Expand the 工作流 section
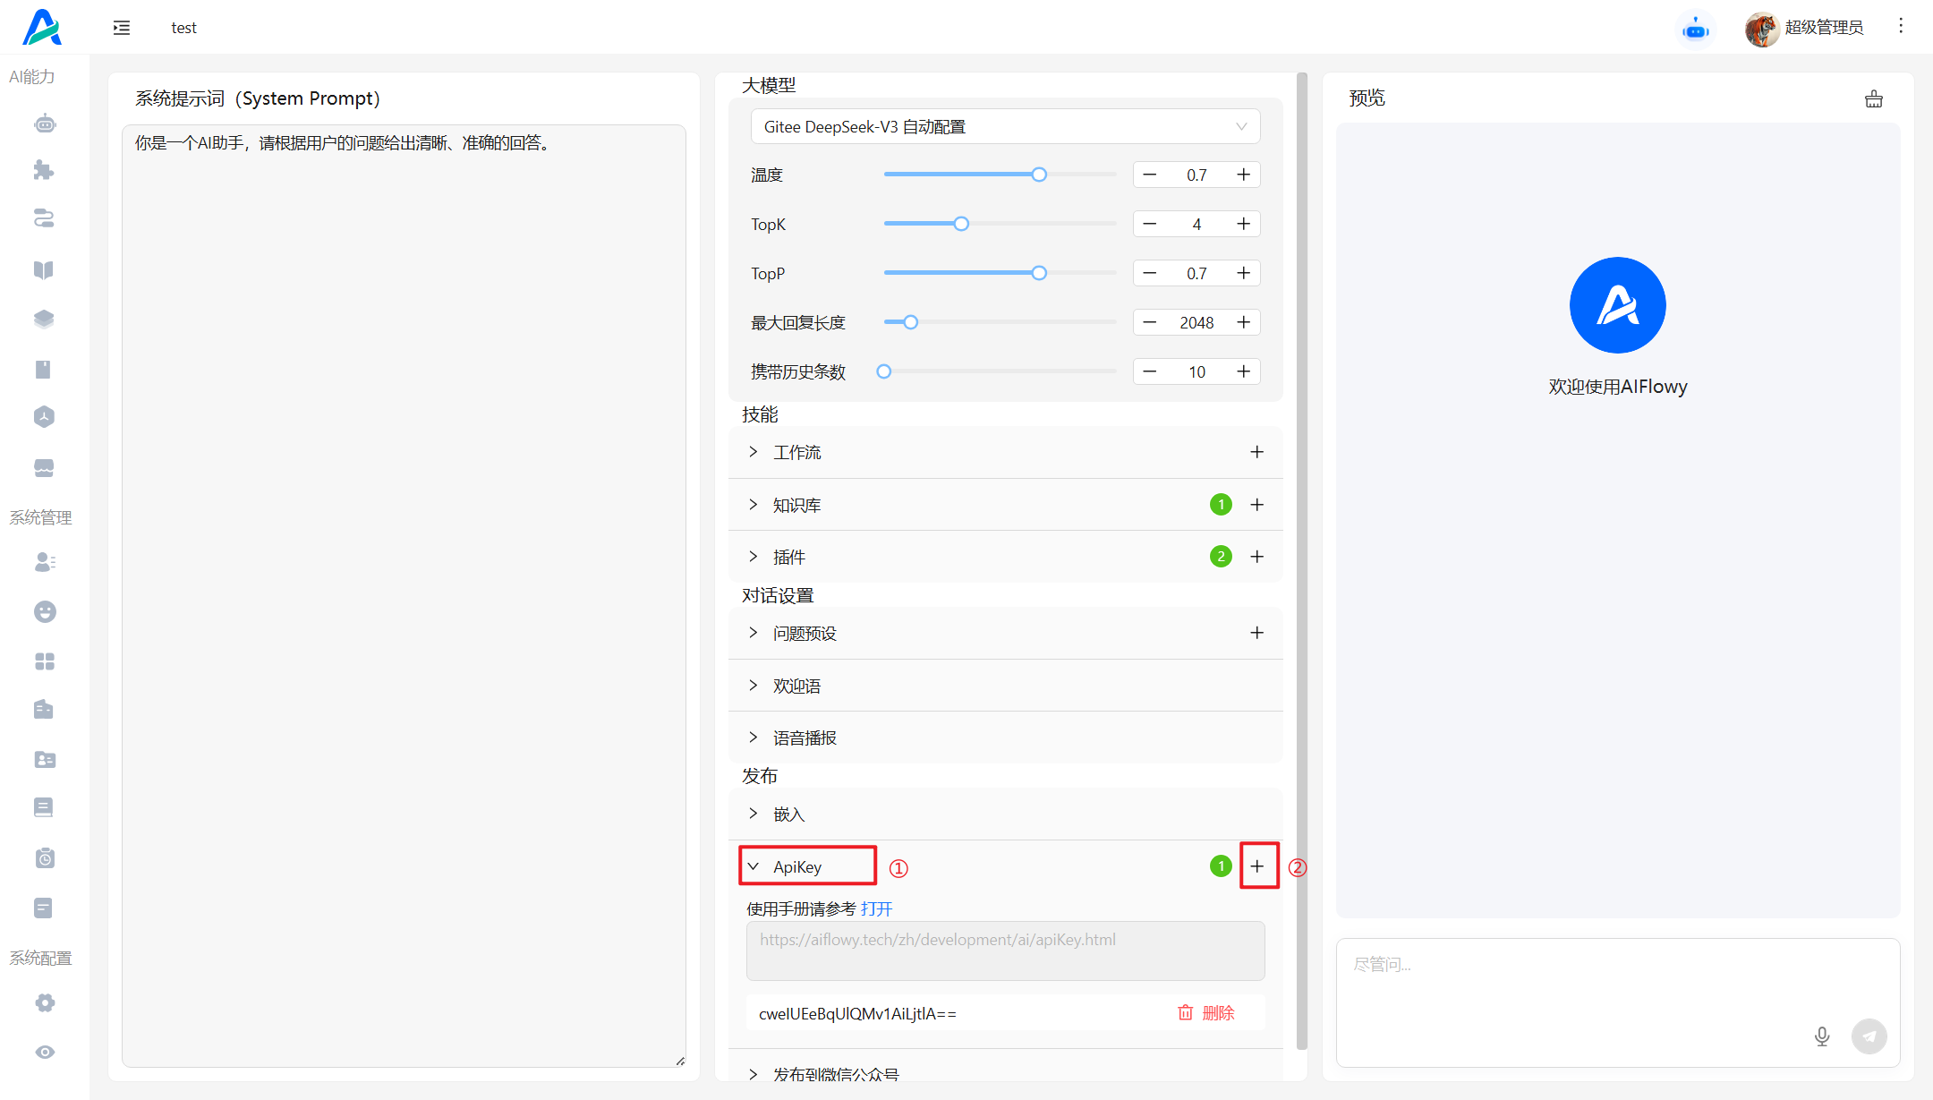 [796, 452]
